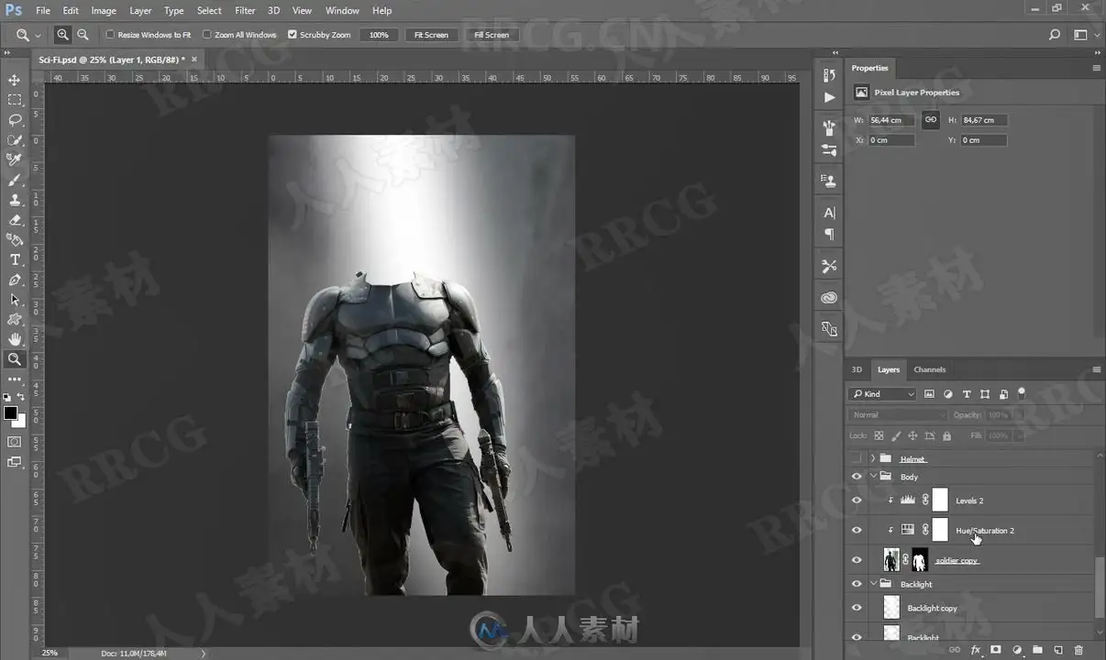Click the link width and height icon
This screenshot has width=1106, height=660.
(930, 120)
